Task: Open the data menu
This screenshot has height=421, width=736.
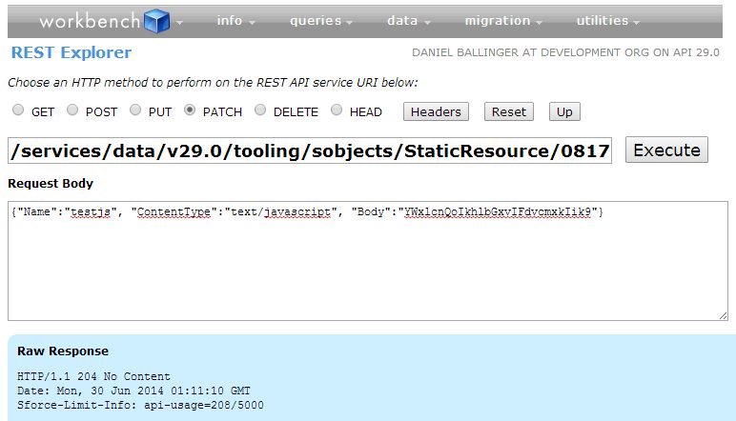Action: click(408, 21)
